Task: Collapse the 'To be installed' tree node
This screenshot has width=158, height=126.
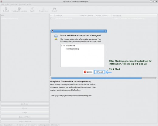Action: pos(61,46)
